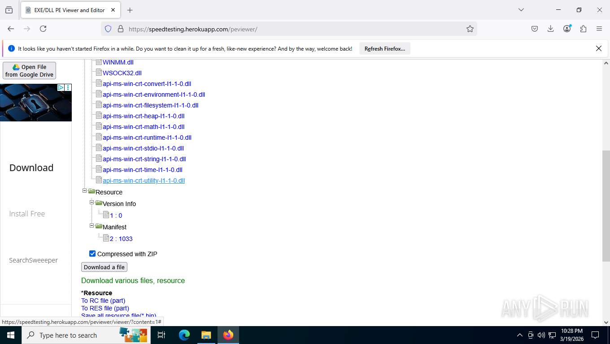Collapse the Manifest node

click(91, 226)
